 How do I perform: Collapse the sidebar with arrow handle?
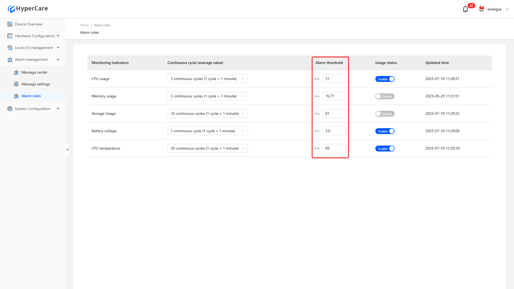(x=67, y=150)
